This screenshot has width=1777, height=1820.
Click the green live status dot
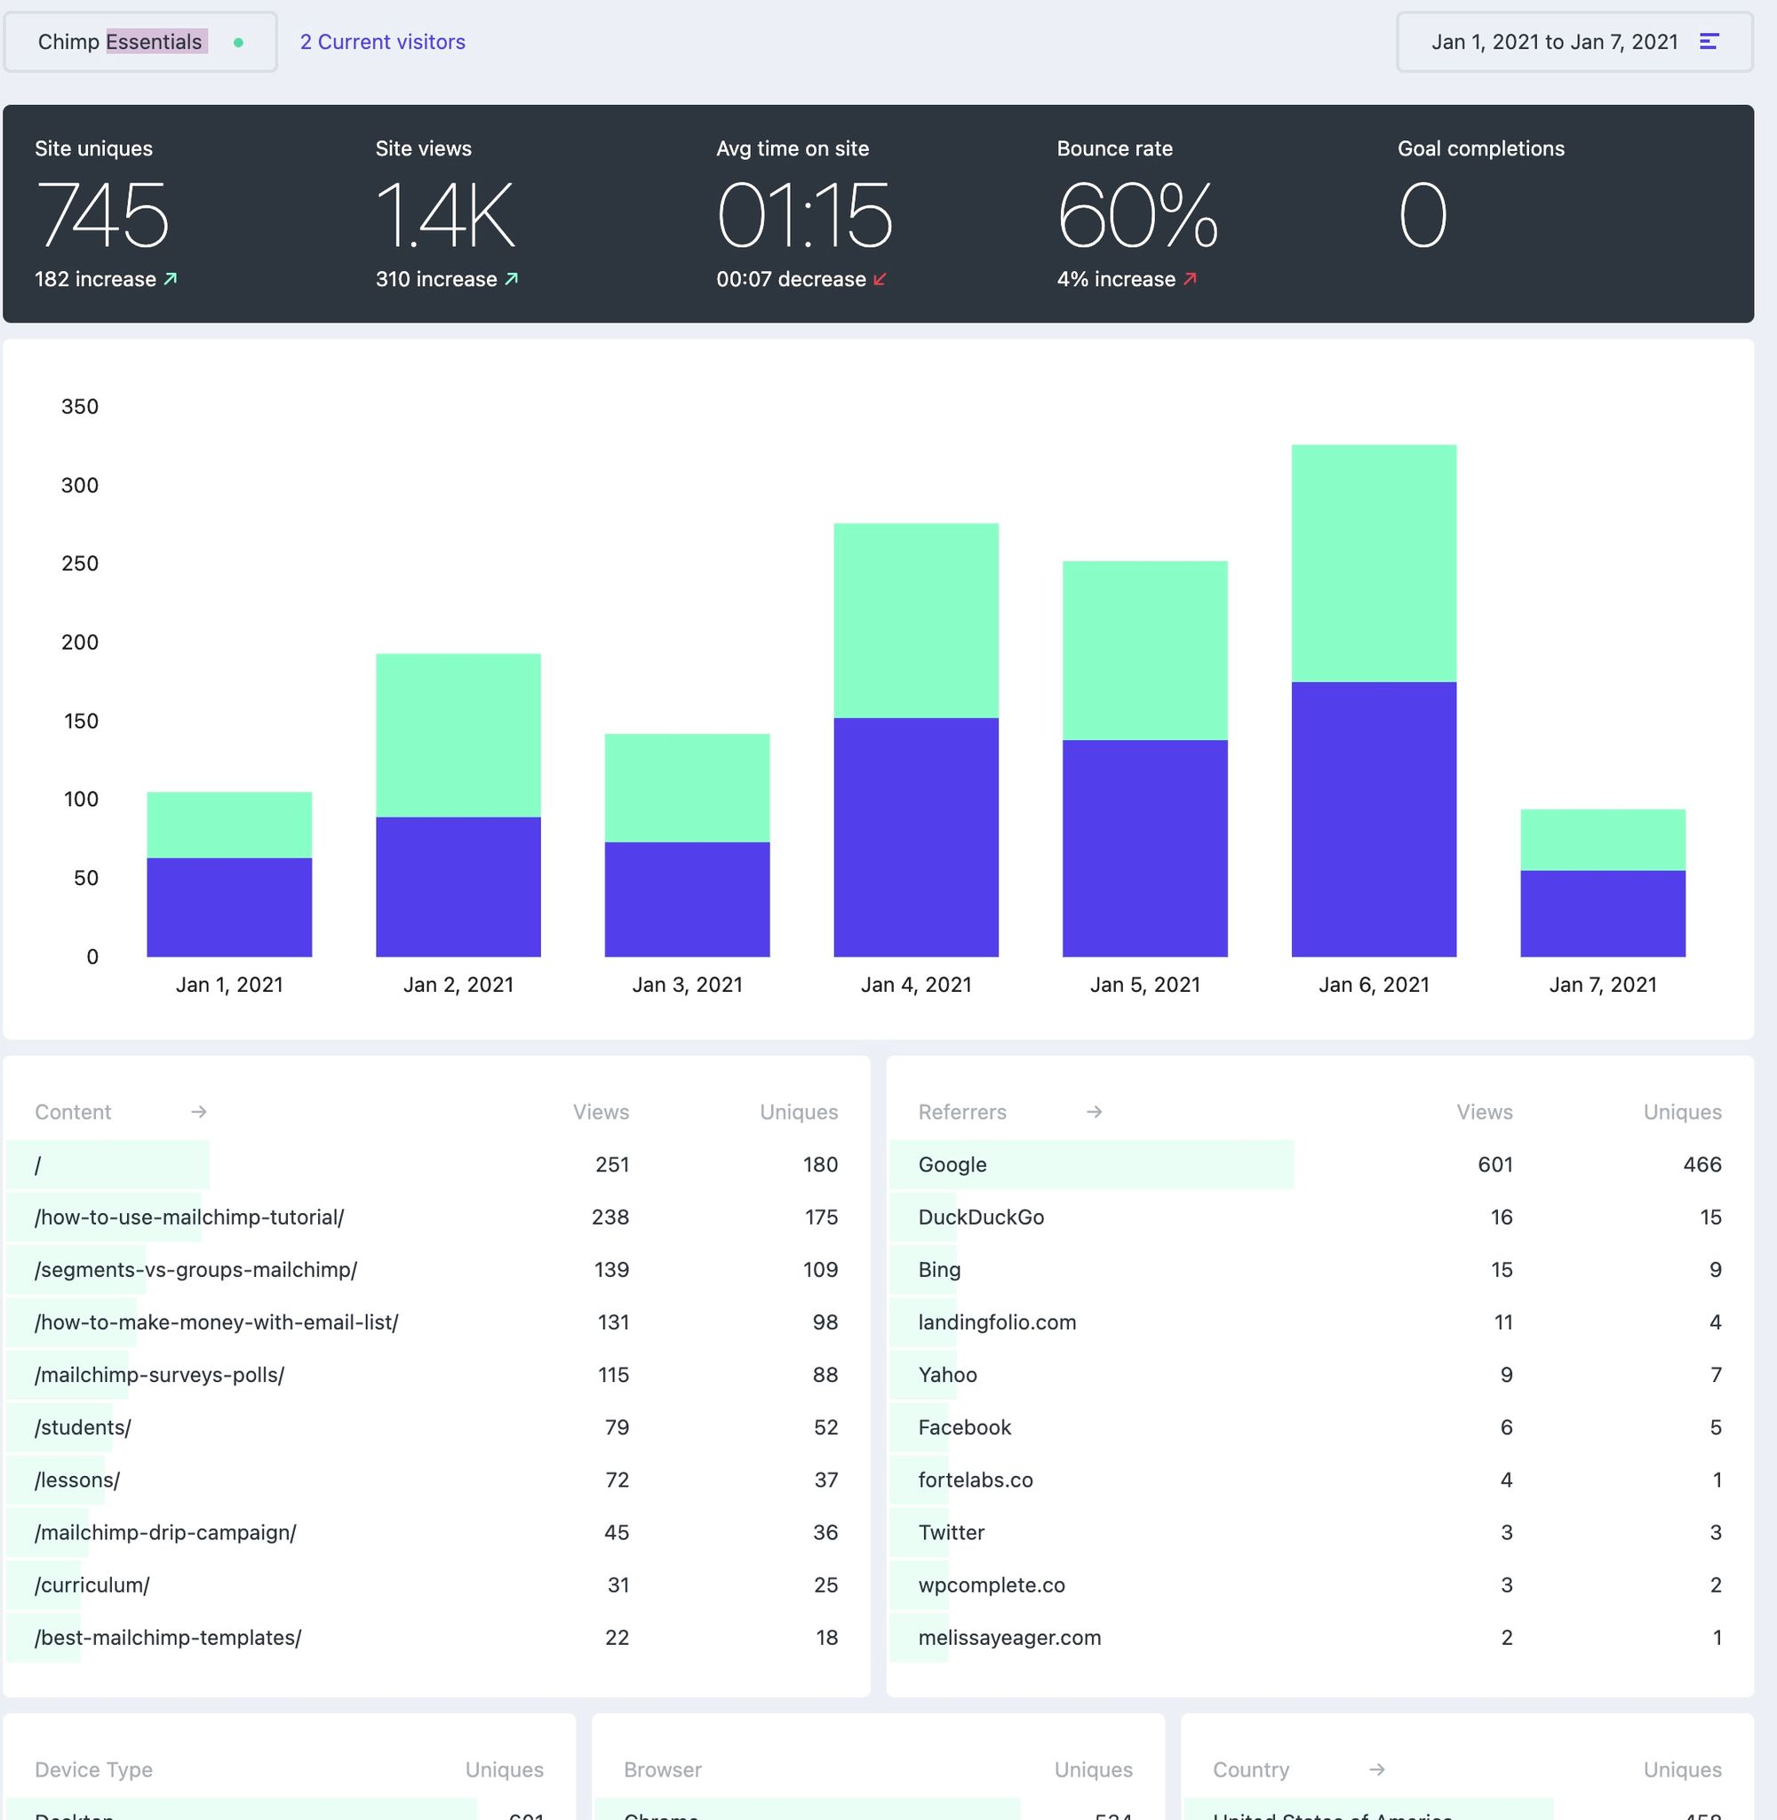pyautogui.click(x=239, y=42)
